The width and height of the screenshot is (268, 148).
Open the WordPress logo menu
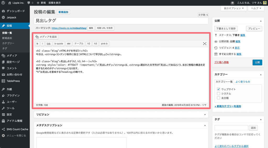(3, 3)
